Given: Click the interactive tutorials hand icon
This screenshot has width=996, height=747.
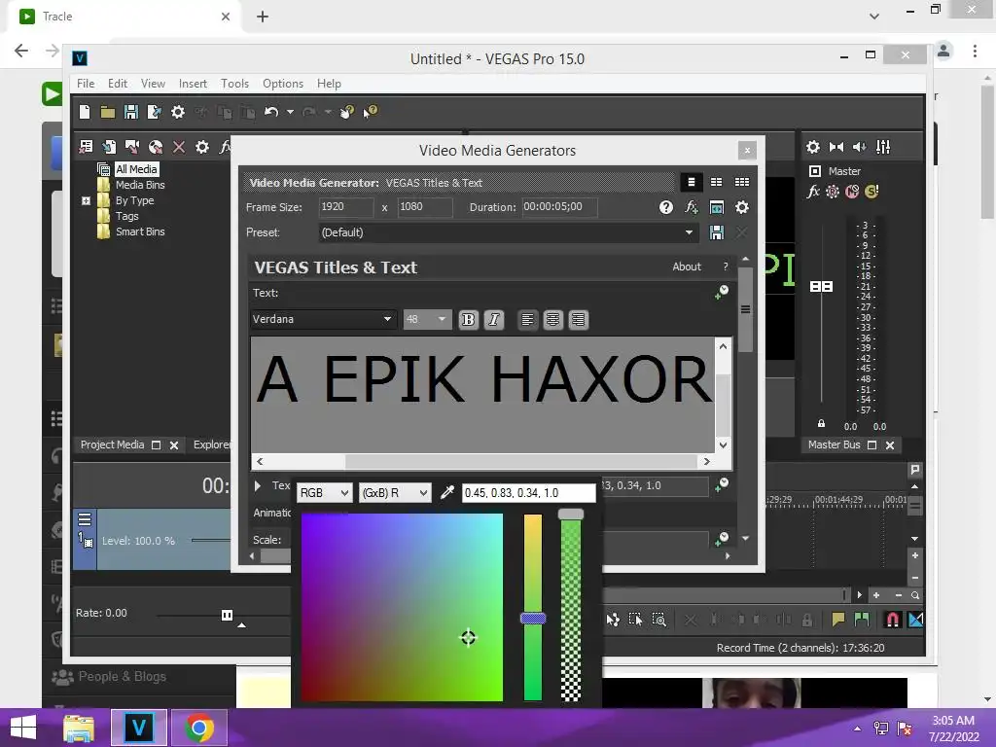Looking at the screenshot, I should tap(347, 112).
